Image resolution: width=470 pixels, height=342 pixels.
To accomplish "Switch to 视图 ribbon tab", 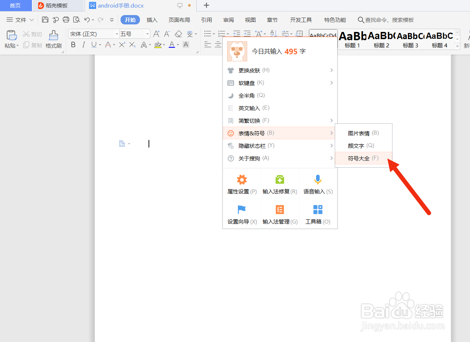I will click(250, 20).
